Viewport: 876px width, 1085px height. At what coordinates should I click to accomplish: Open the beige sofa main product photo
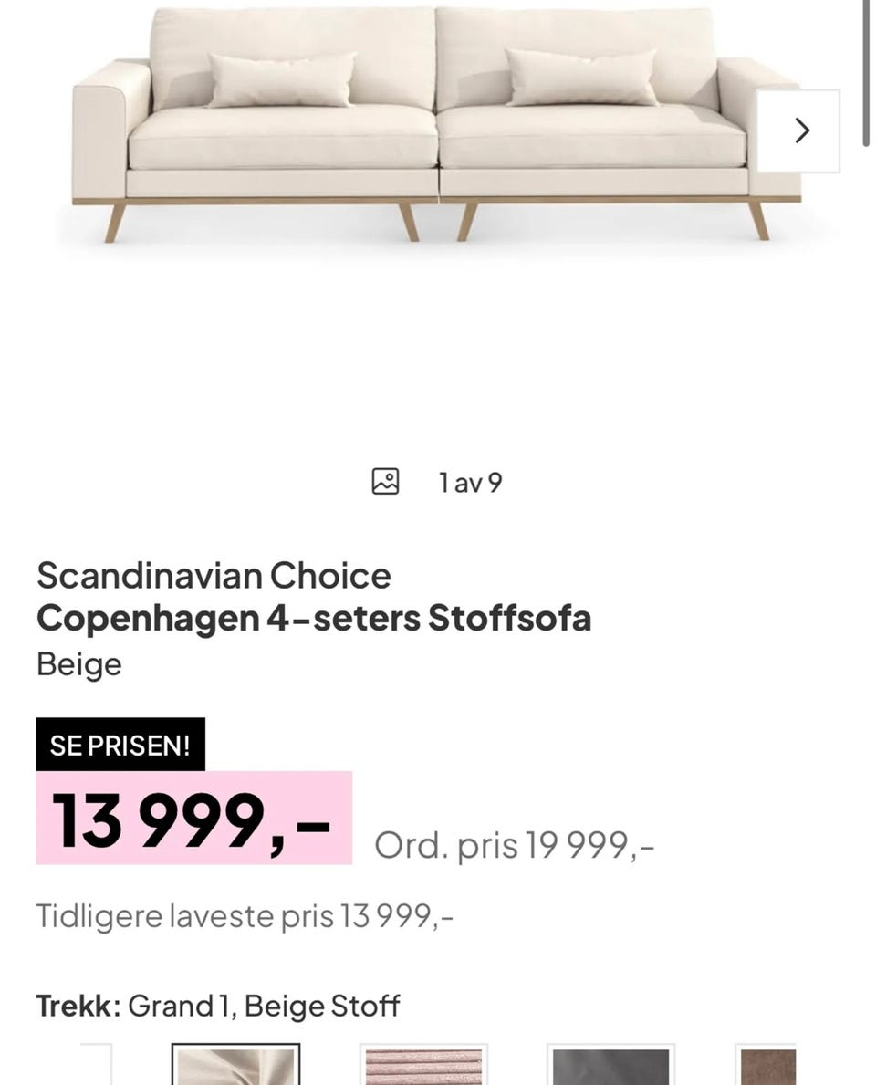[436, 124]
